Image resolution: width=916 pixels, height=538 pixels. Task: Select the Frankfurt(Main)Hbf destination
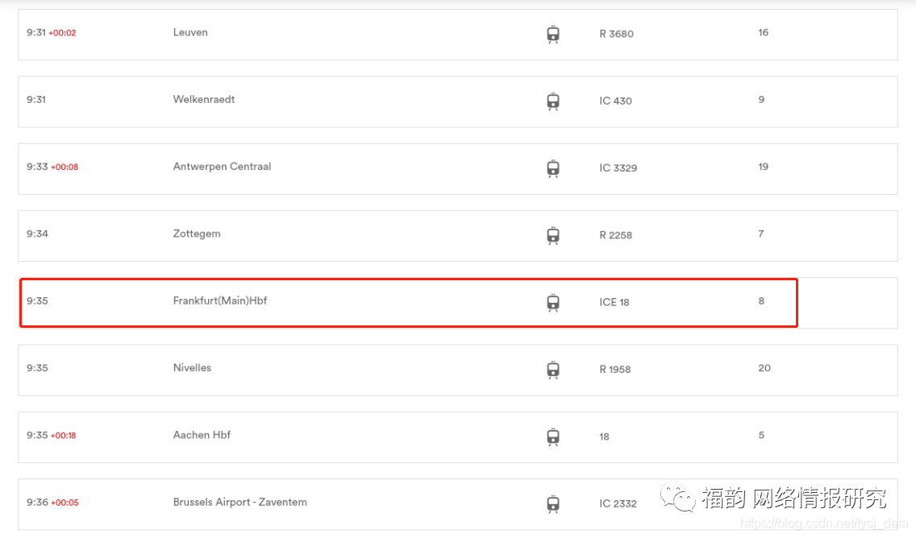[219, 301]
